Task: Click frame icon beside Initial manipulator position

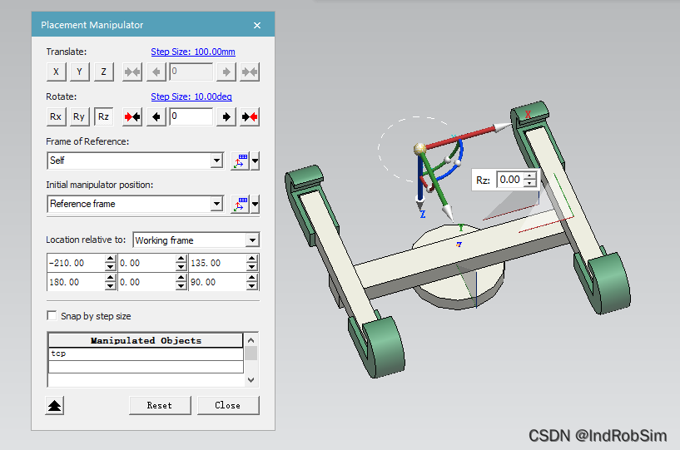Action: (x=240, y=204)
